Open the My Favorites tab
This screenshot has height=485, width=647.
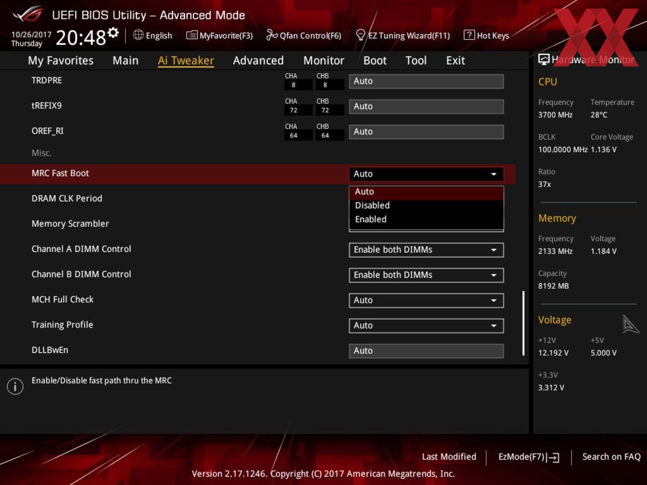click(x=60, y=60)
